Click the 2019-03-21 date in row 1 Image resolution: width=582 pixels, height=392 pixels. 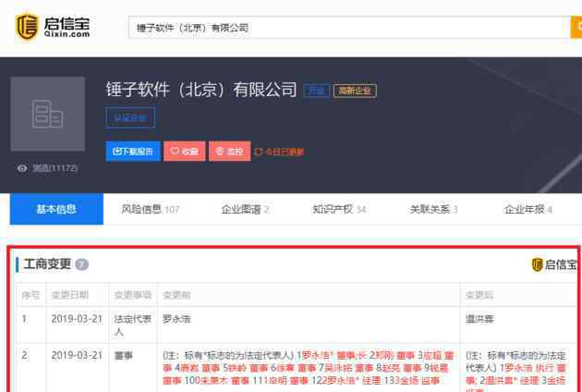coord(77,319)
